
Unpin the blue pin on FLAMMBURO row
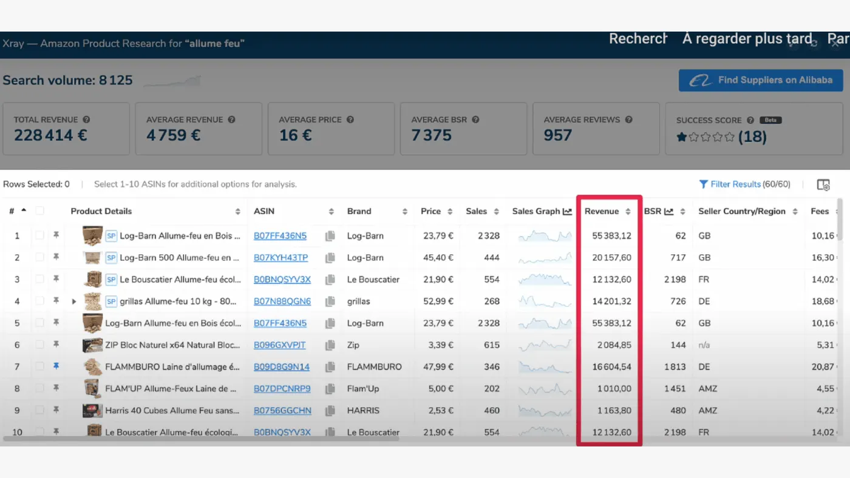pos(56,366)
